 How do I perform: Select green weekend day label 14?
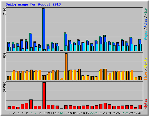65,113
